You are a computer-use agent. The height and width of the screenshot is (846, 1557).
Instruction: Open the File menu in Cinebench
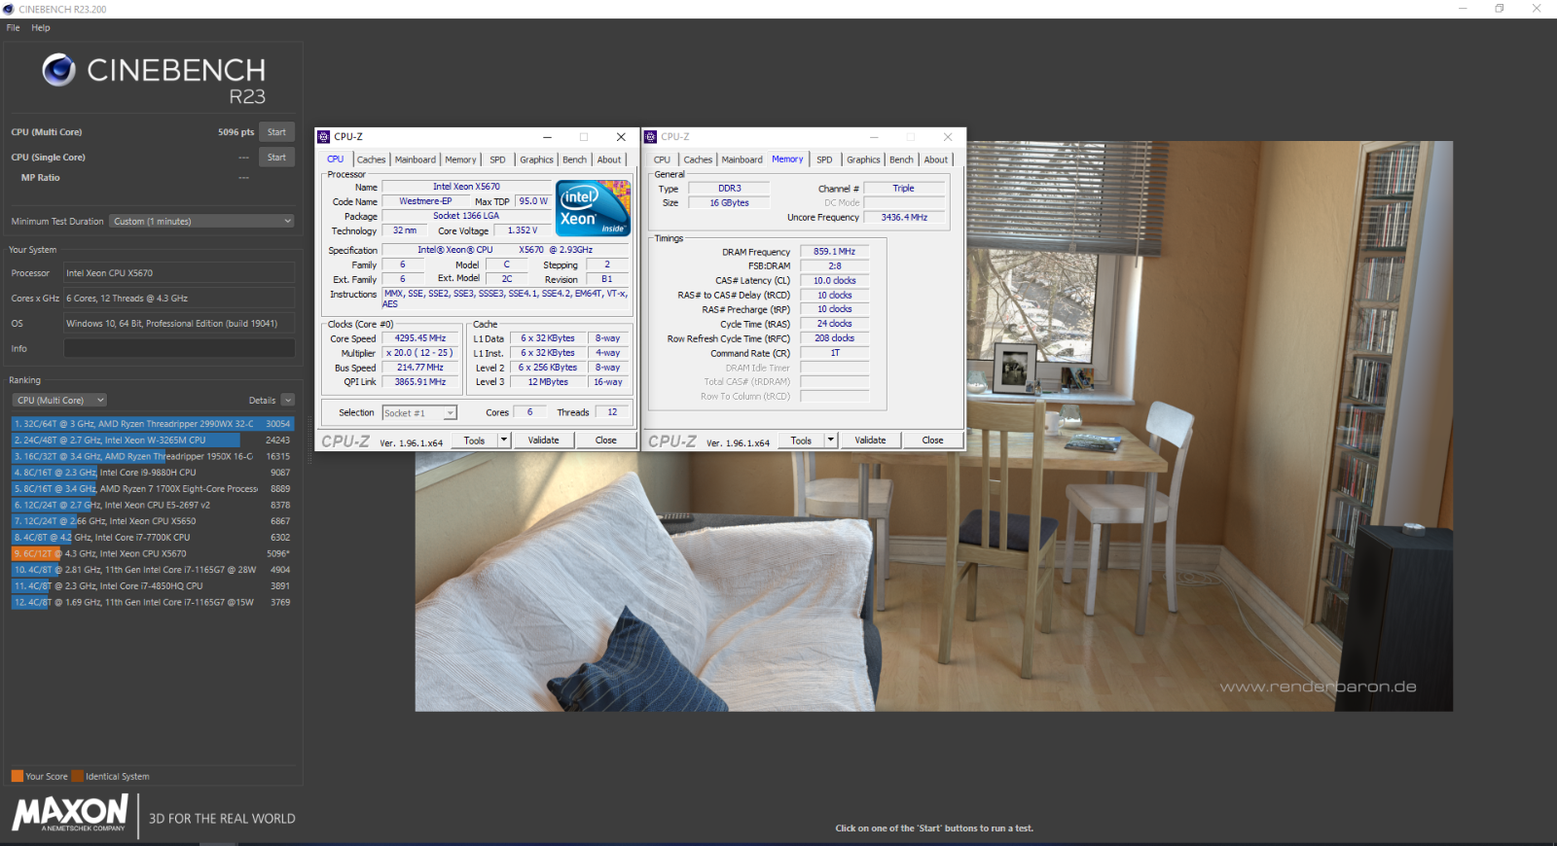(13, 27)
